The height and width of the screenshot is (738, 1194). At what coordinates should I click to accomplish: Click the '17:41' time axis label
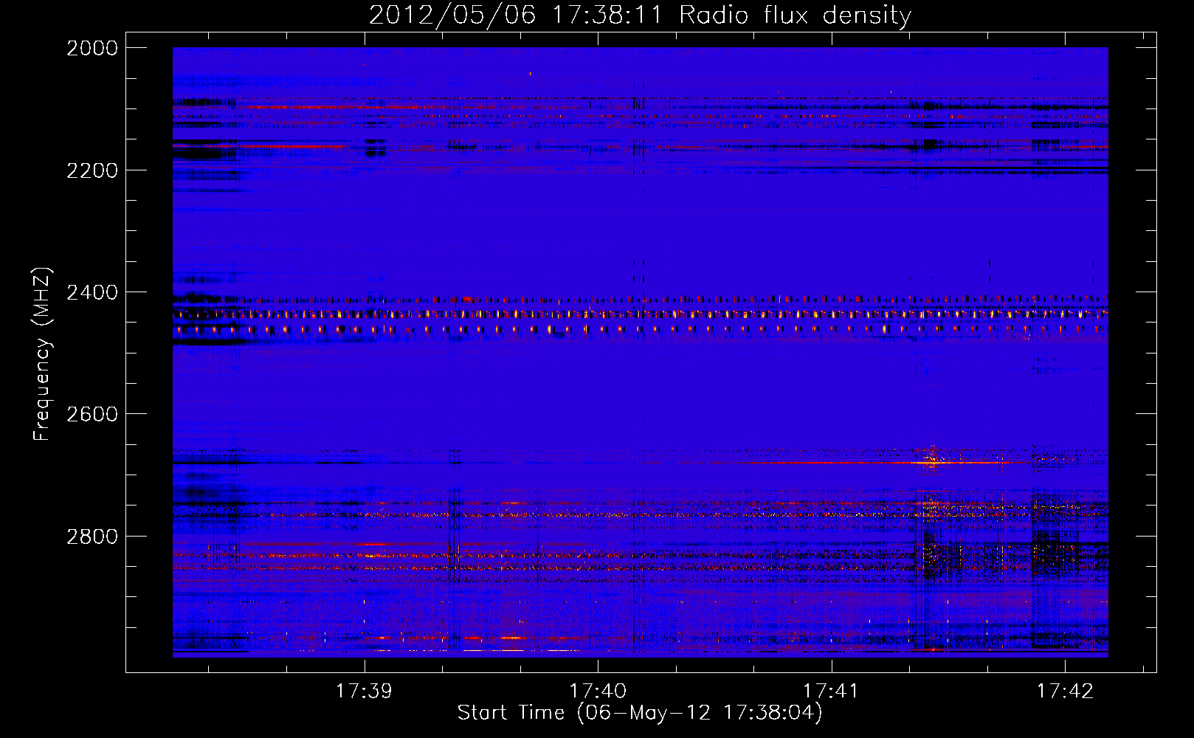[831, 691]
